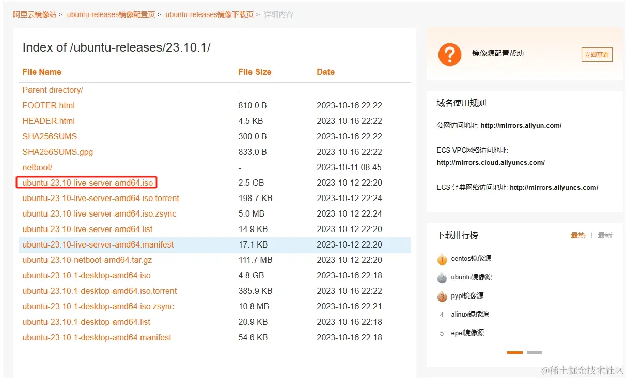This screenshot has height=379, width=627.
Task: Download the SHA256SUMS.gpg file
Action: (58, 152)
